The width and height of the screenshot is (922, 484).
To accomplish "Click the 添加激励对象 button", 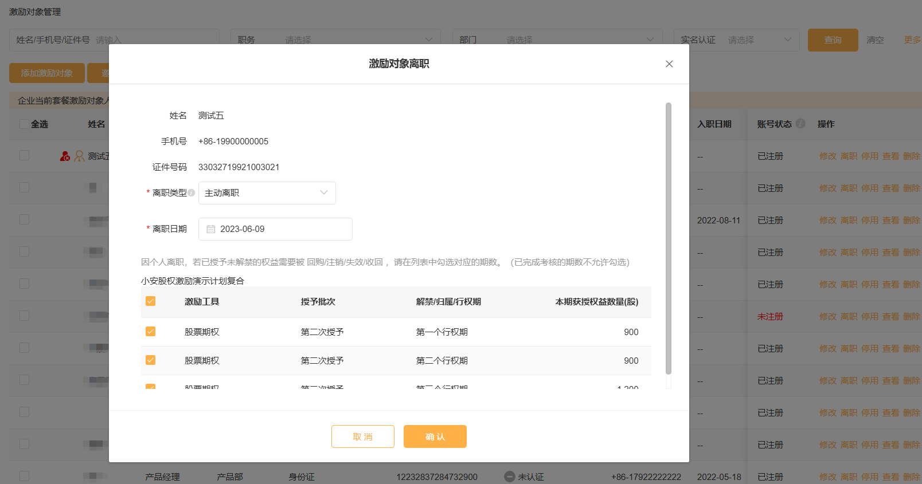I will (x=47, y=73).
